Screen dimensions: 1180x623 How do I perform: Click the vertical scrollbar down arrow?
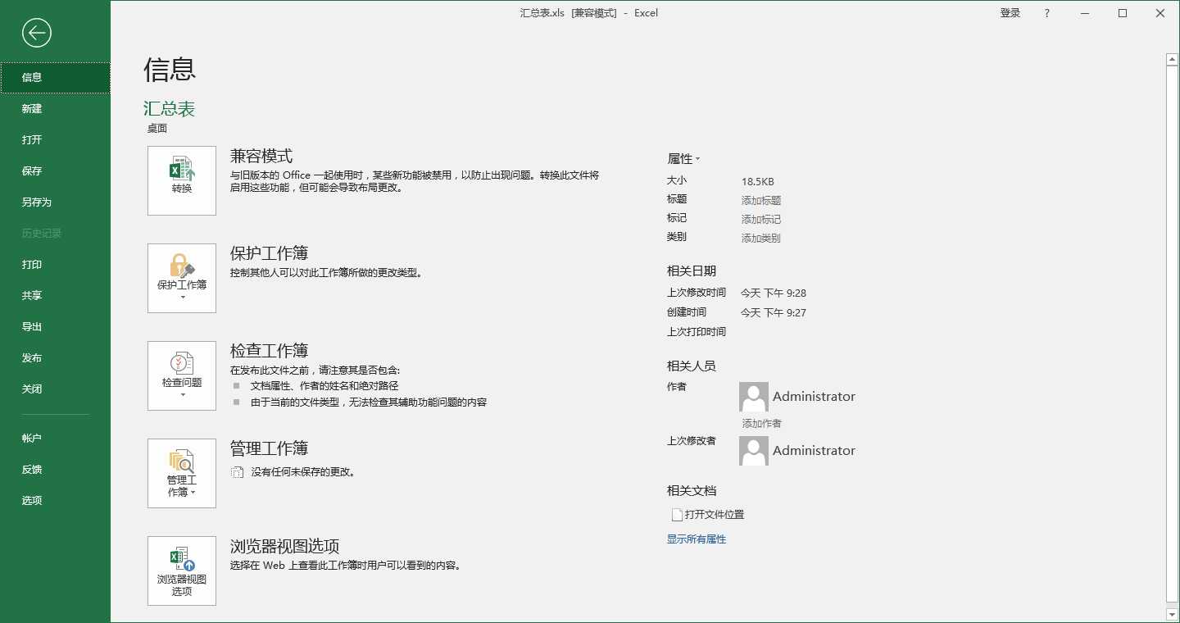click(x=1172, y=614)
